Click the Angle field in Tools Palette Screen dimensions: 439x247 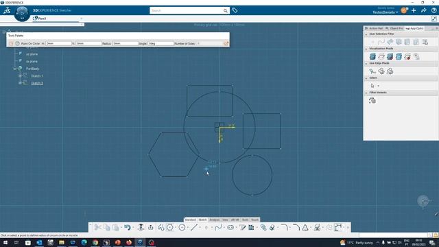coord(161,43)
